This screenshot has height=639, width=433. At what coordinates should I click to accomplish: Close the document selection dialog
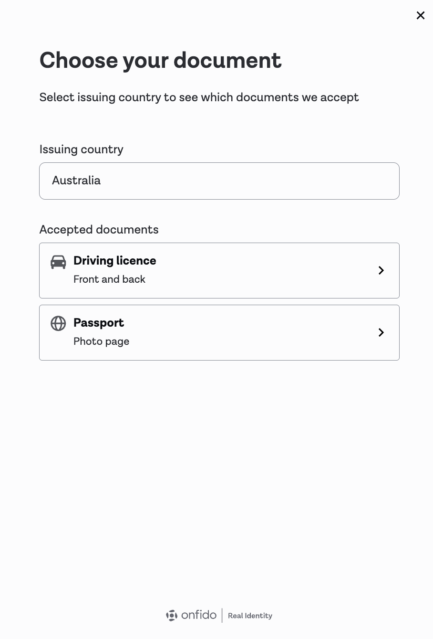(x=420, y=15)
